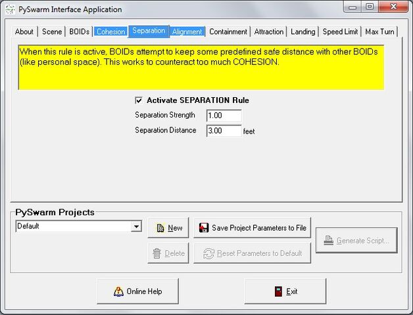Open the Default project combo box

[x=79, y=226]
